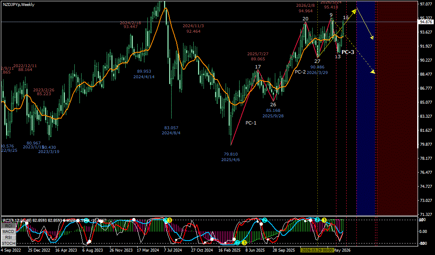Select bar count label 27
The width and height of the screenshot is (435, 255).
click(317, 62)
